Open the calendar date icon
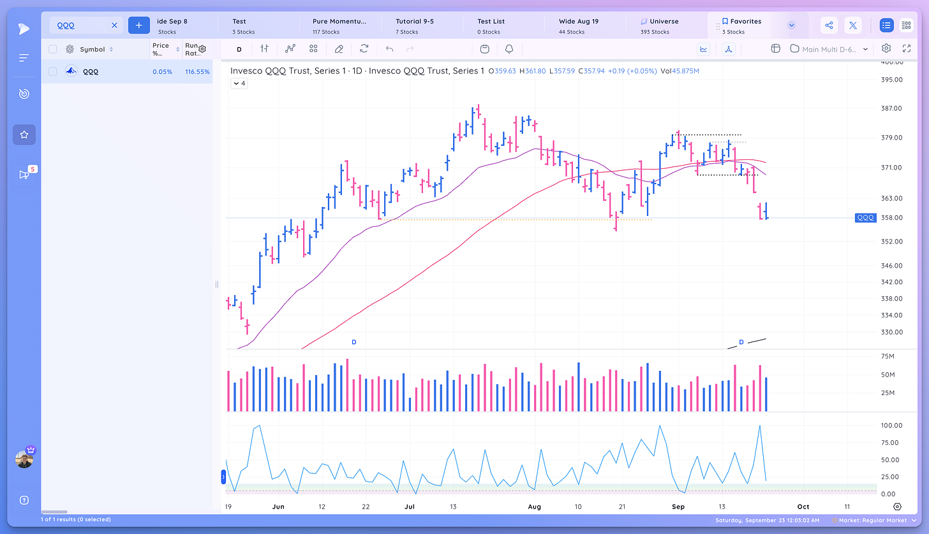This screenshot has height=534, width=929. [485, 48]
